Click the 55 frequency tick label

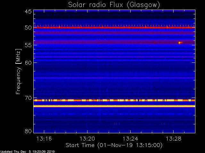coord(28,45)
